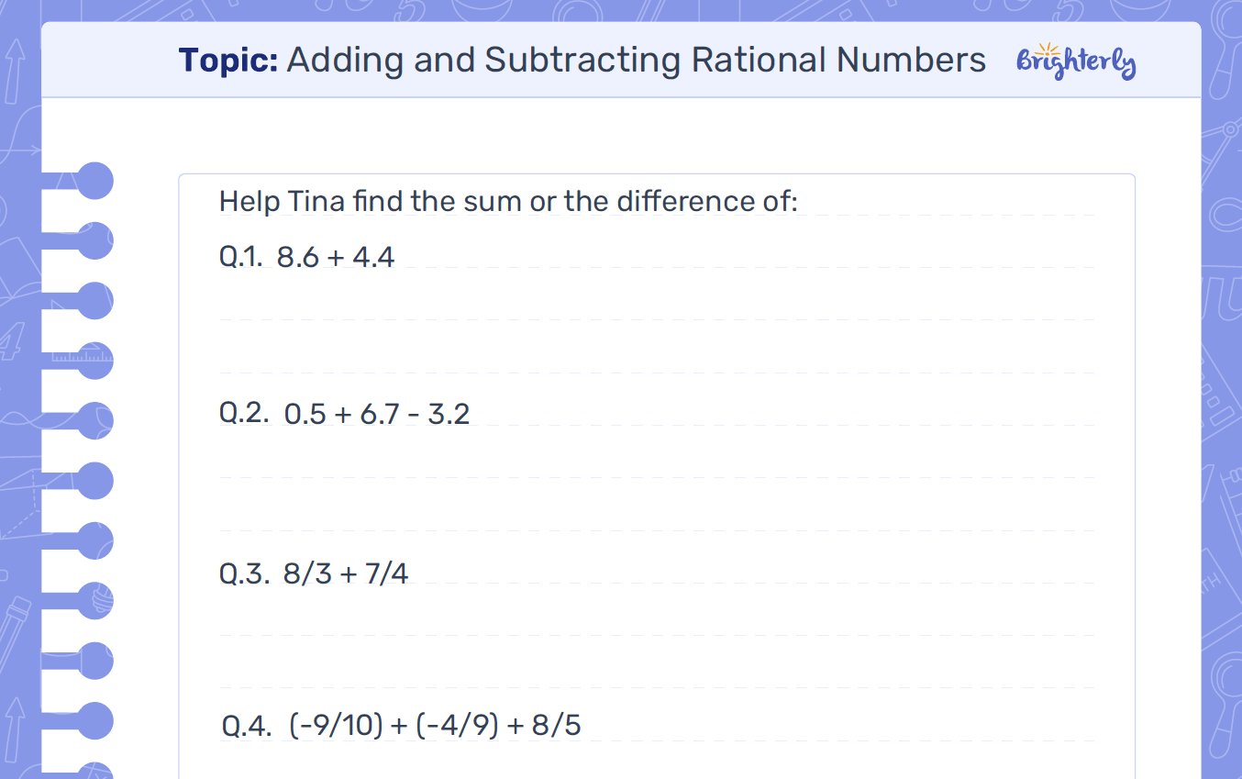Click the Q.3 question label
The height and width of the screenshot is (779, 1242).
coord(244,573)
